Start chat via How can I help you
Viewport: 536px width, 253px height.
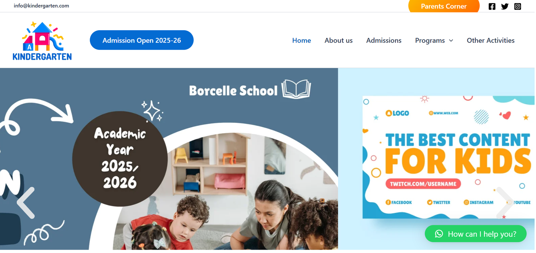point(476,234)
